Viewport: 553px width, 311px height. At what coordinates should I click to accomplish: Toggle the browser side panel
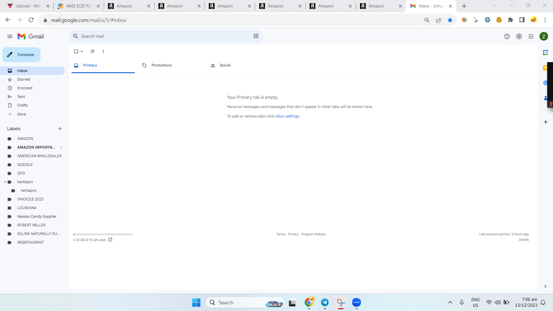pyautogui.click(x=522, y=20)
